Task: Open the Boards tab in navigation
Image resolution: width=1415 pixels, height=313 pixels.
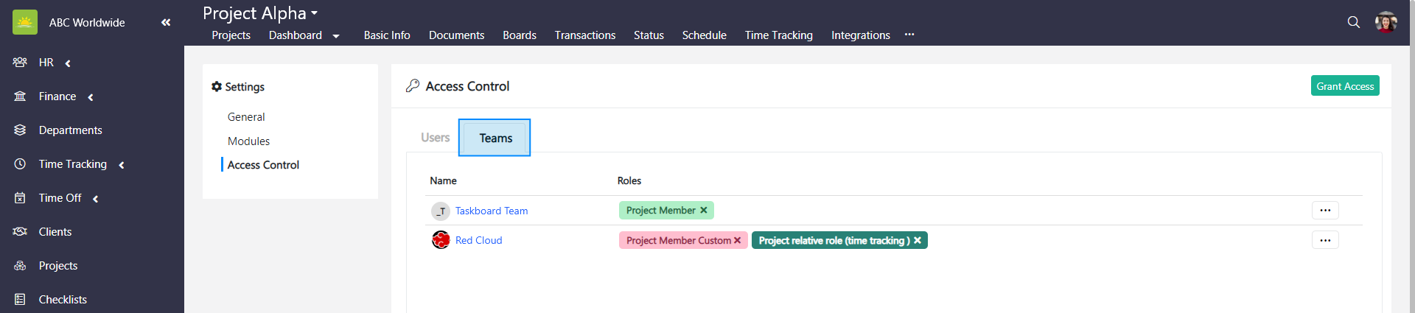Action: point(520,35)
